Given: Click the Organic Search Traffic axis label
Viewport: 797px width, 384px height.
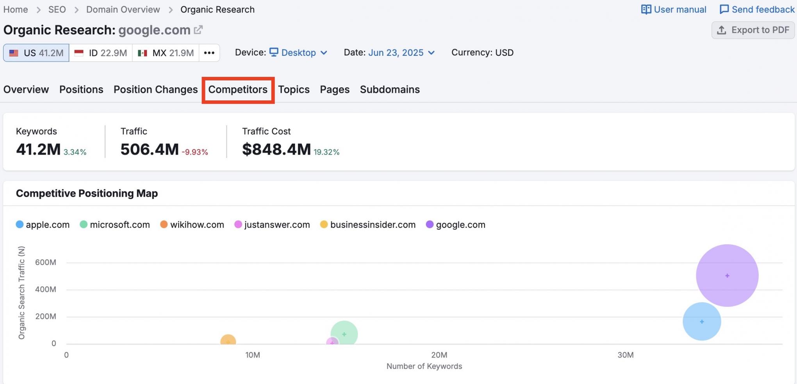Looking at the screenshot, I should pos(21,293).
